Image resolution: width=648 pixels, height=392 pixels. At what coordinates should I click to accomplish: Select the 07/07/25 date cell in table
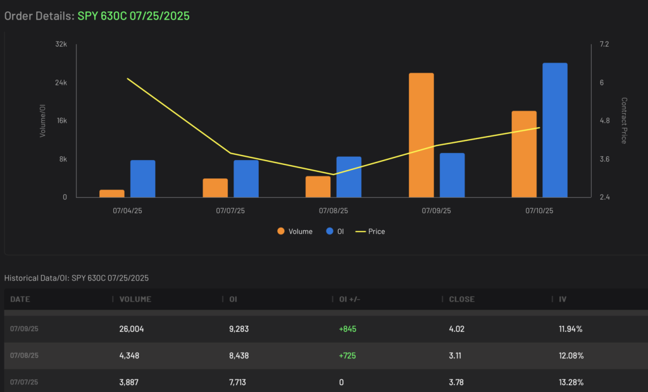[x=24, y=382]
